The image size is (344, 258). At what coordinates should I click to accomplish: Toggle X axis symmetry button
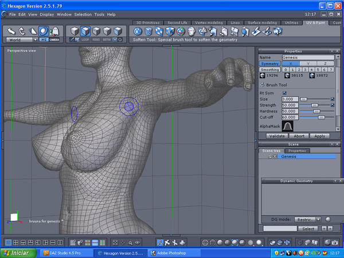pyautogui.click(x=291, y=64)
